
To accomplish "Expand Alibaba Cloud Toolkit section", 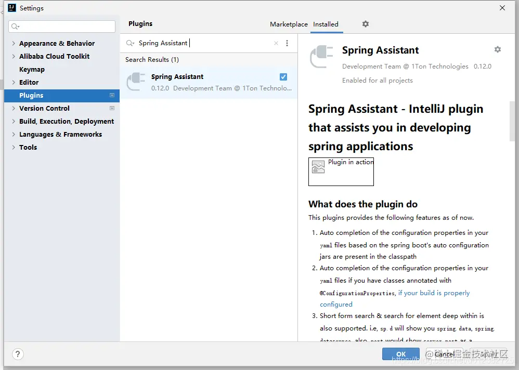I will pos(14,56).
